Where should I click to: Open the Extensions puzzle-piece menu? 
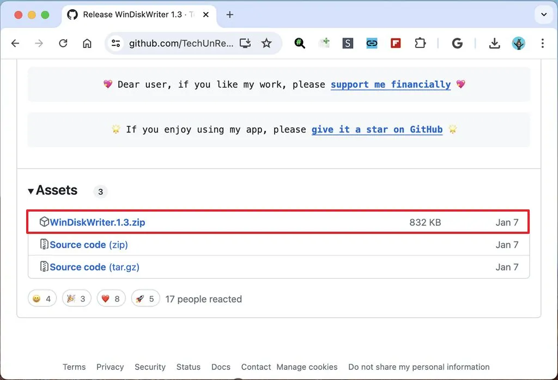[x=420, y=43]
